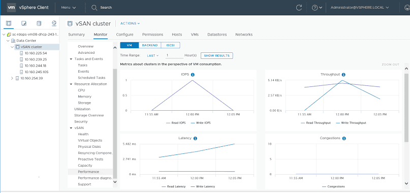Open the ACTIONS dropdown
Screen dimensions: 410x193
pyautogui.click(x=130, y=23)
